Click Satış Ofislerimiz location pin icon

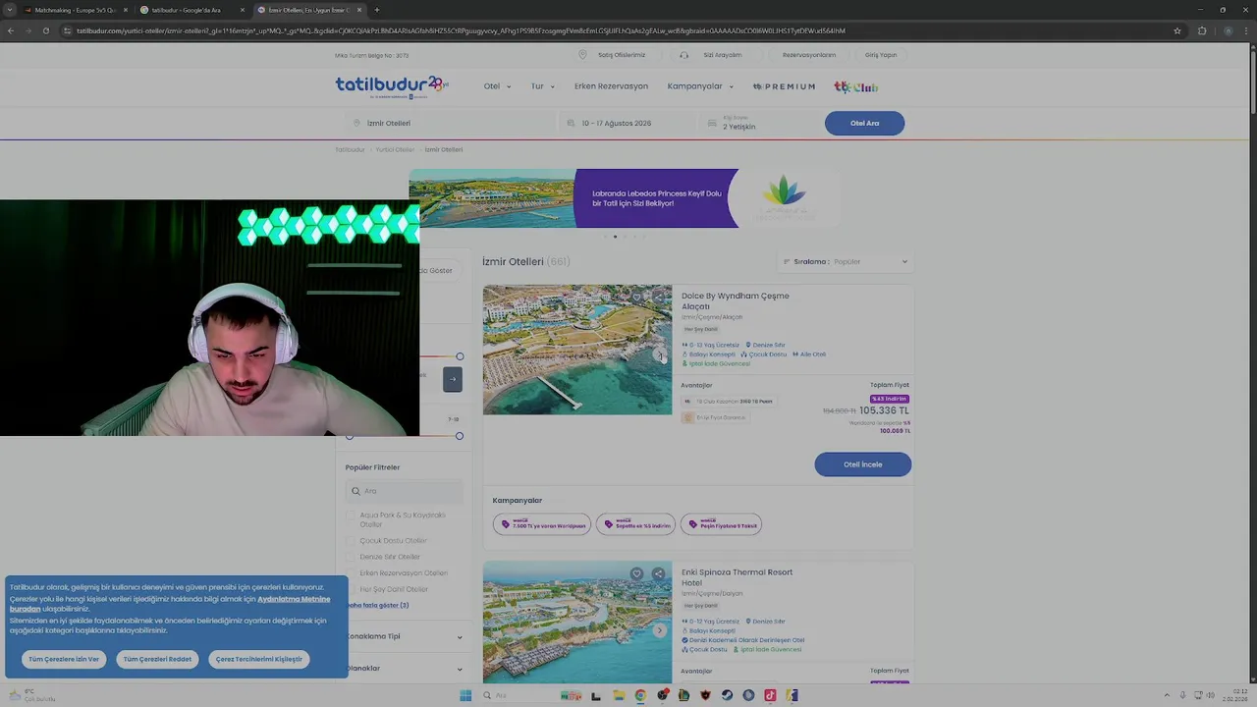(x=582, y=55)
